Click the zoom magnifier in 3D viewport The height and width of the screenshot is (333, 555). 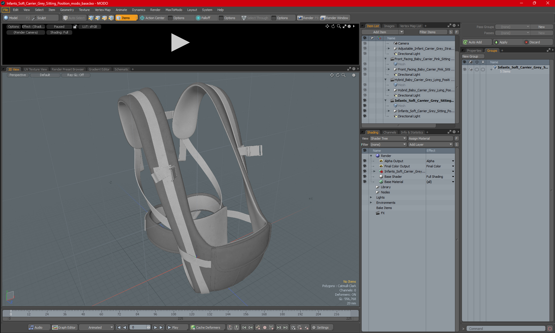tap(344, 75)
